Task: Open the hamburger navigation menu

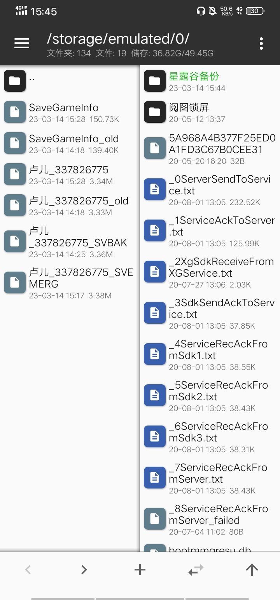Action: pyautogui.click(x=22, y=44)
